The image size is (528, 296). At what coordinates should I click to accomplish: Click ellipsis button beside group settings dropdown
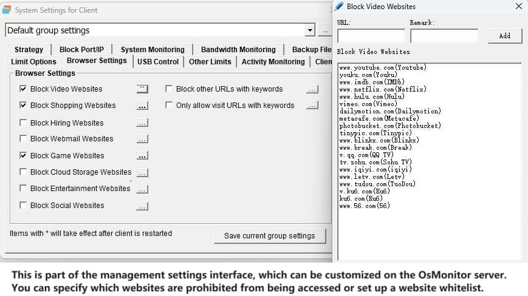click(x=325, y=30)
